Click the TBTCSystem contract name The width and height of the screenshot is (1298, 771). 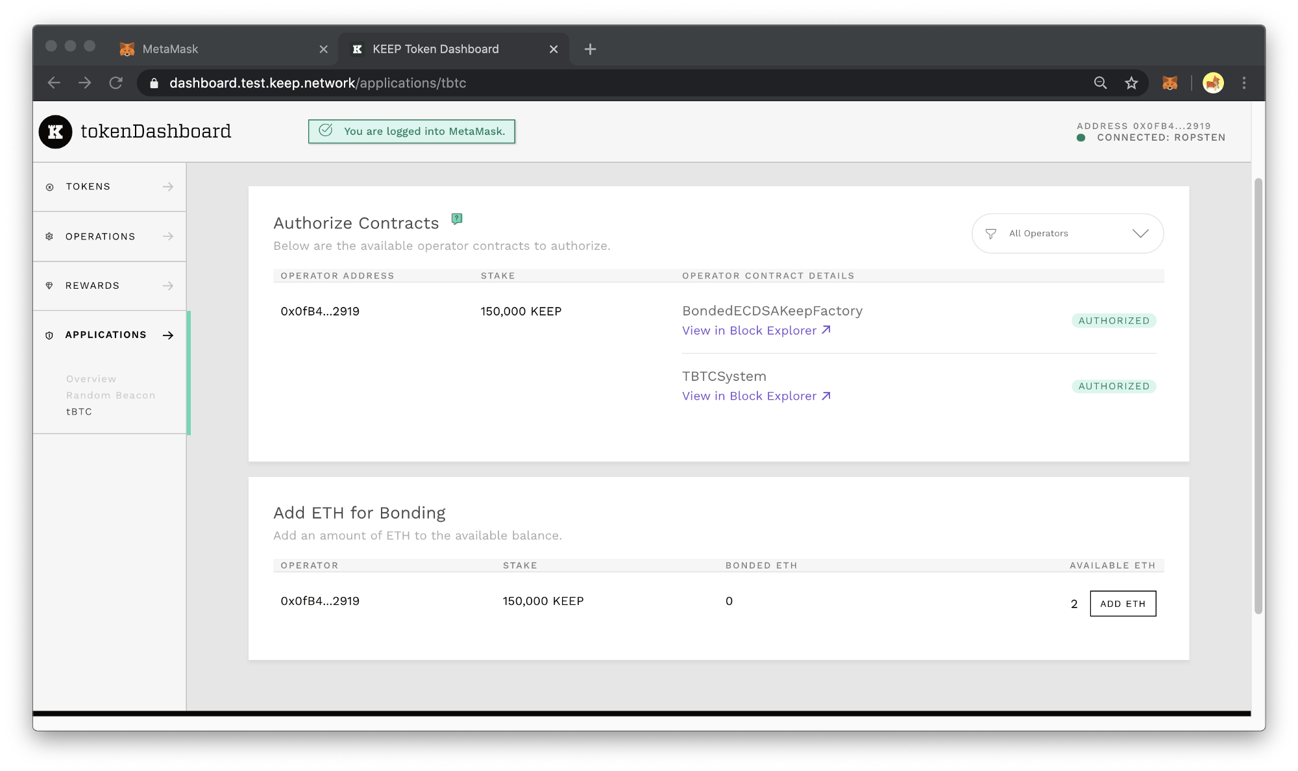724,376
